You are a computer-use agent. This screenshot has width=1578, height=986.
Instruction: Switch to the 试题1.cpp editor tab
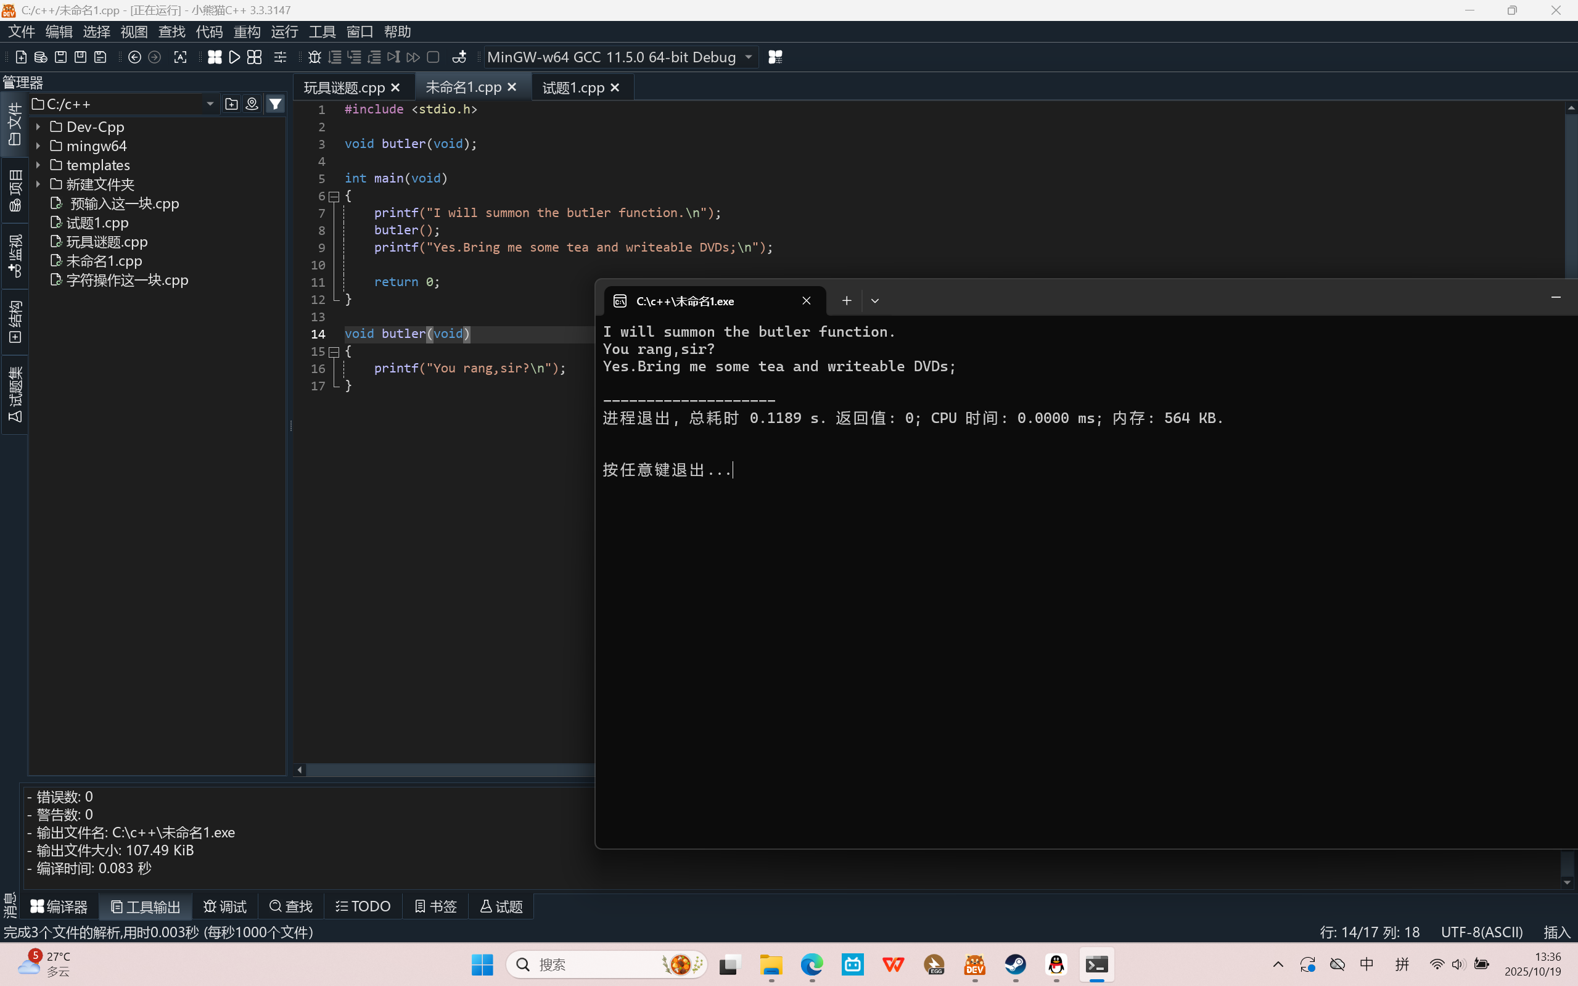coord(573,88)
